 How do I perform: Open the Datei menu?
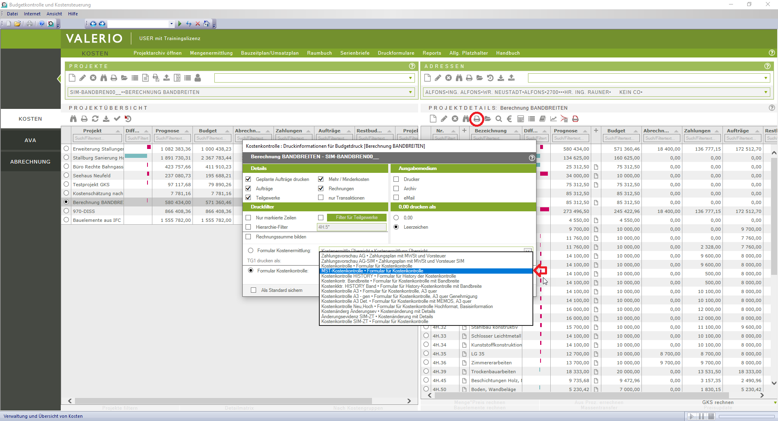coord(12,14)
